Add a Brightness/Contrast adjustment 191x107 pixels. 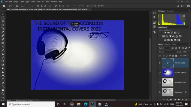click(165, 33)
